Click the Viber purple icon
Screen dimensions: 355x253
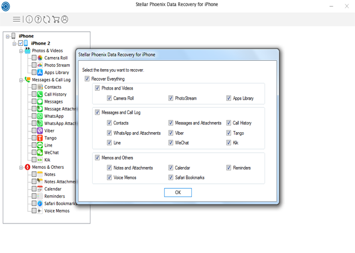click(40, 130)
